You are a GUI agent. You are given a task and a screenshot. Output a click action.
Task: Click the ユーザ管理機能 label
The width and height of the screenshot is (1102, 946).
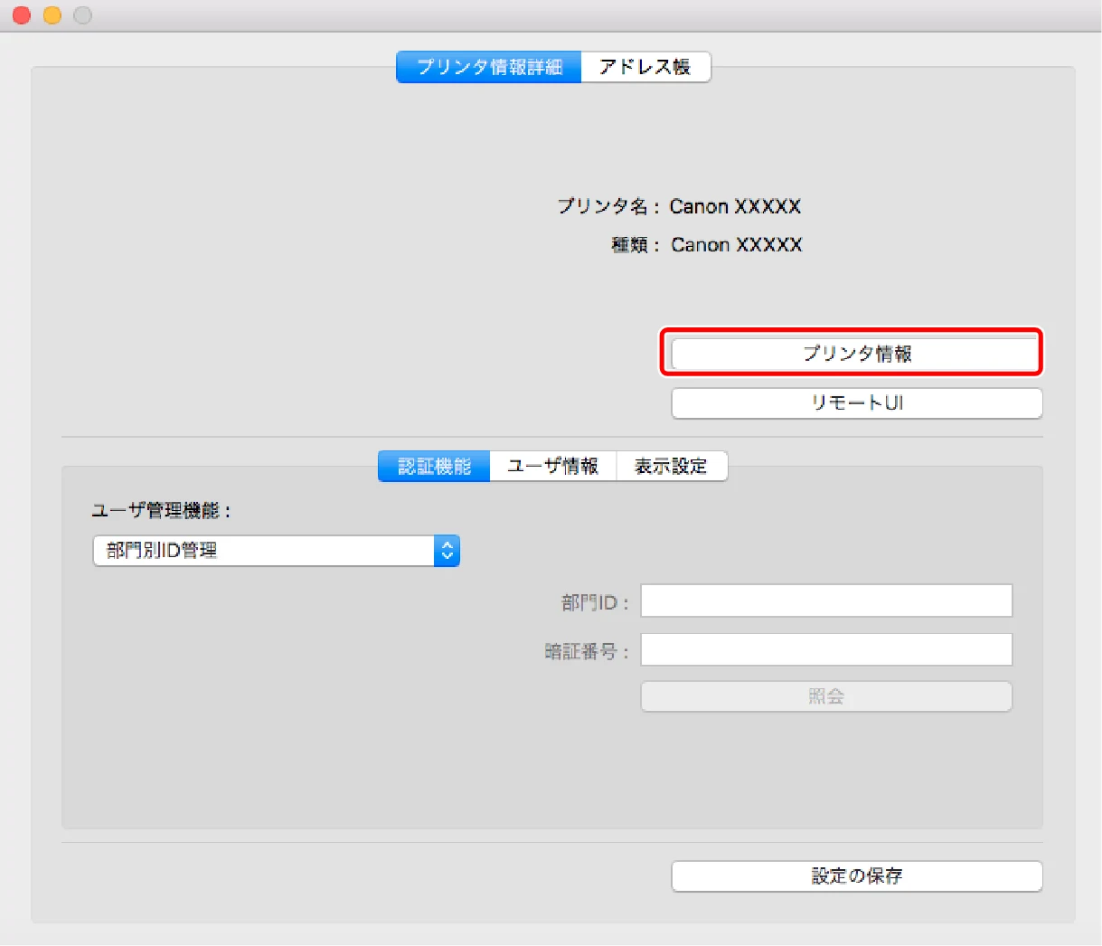point(161,511)
